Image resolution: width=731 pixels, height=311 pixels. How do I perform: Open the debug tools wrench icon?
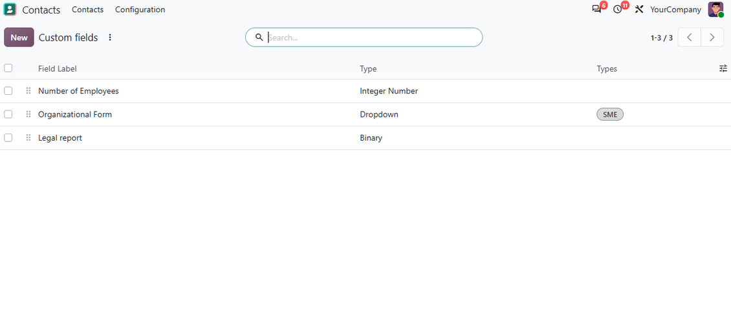pyautogui.click(x=639, y=9)
